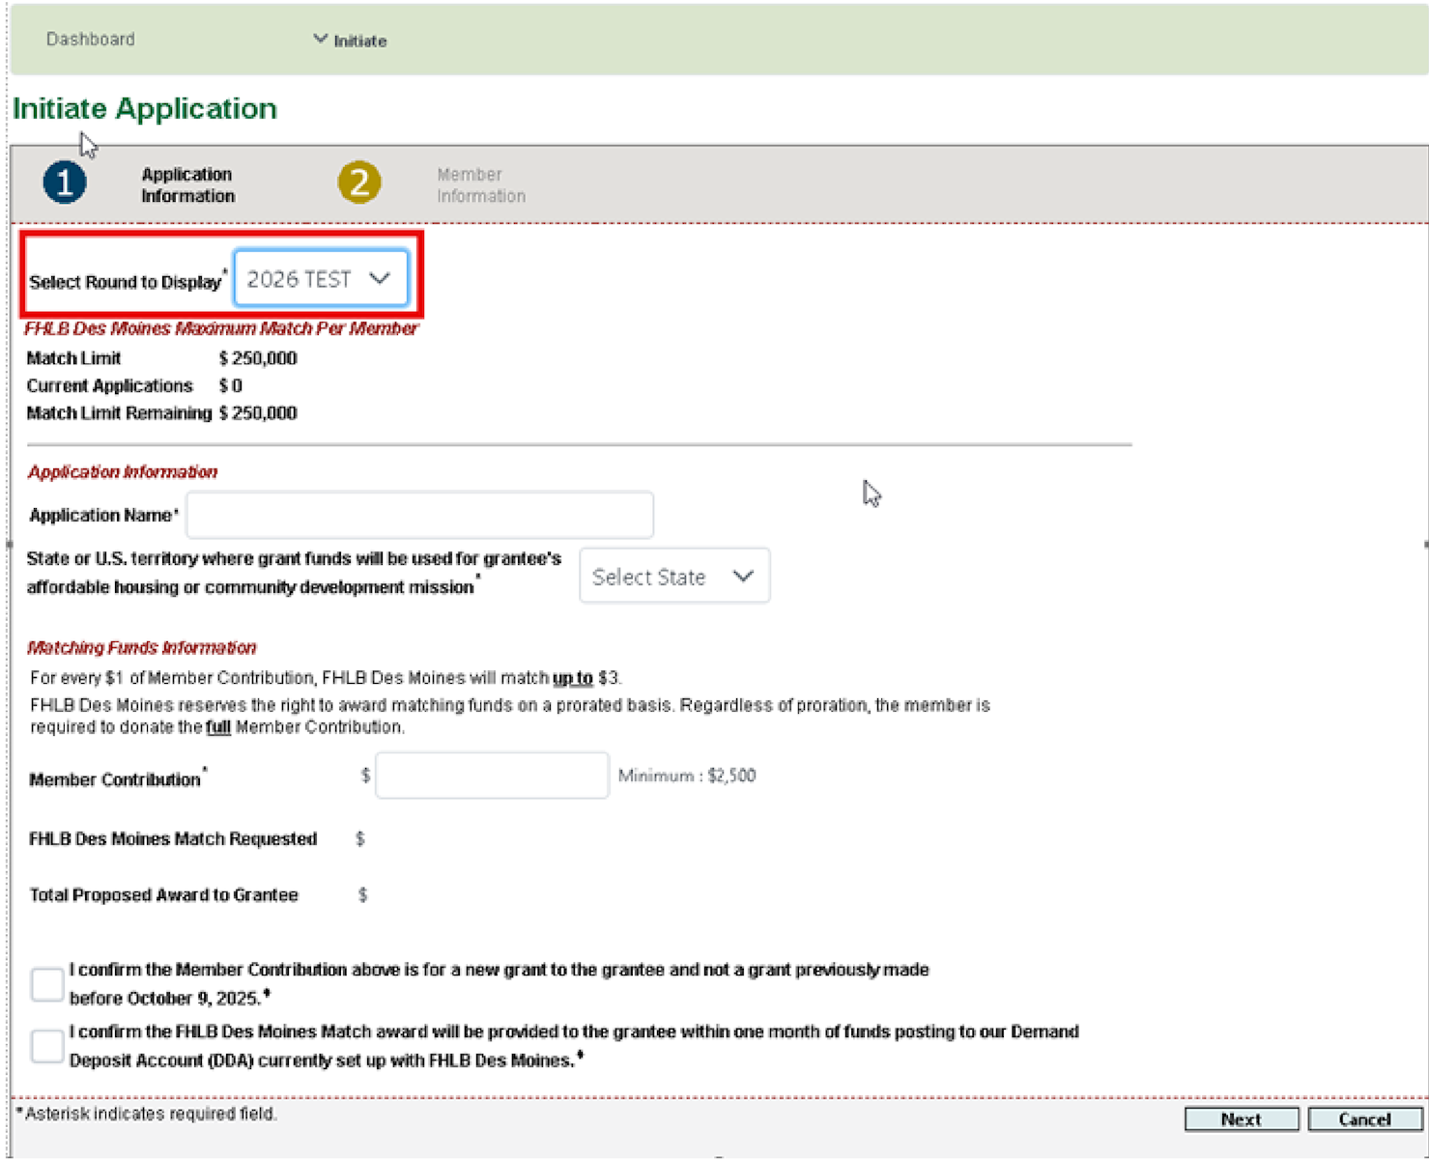1429x1159 pixels.
Task: Open the Initiate menu
Action: tap(359, 42)
